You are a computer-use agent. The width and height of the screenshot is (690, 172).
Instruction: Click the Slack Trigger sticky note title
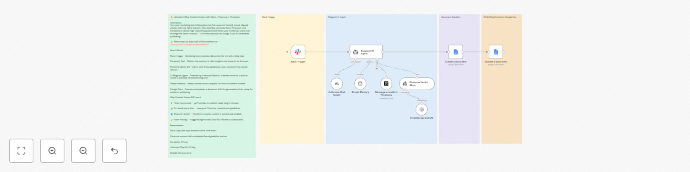tap(269, 17)
